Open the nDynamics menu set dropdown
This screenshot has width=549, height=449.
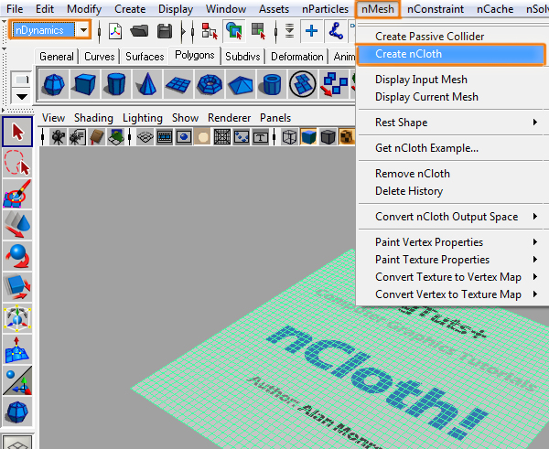coord(83,30)
